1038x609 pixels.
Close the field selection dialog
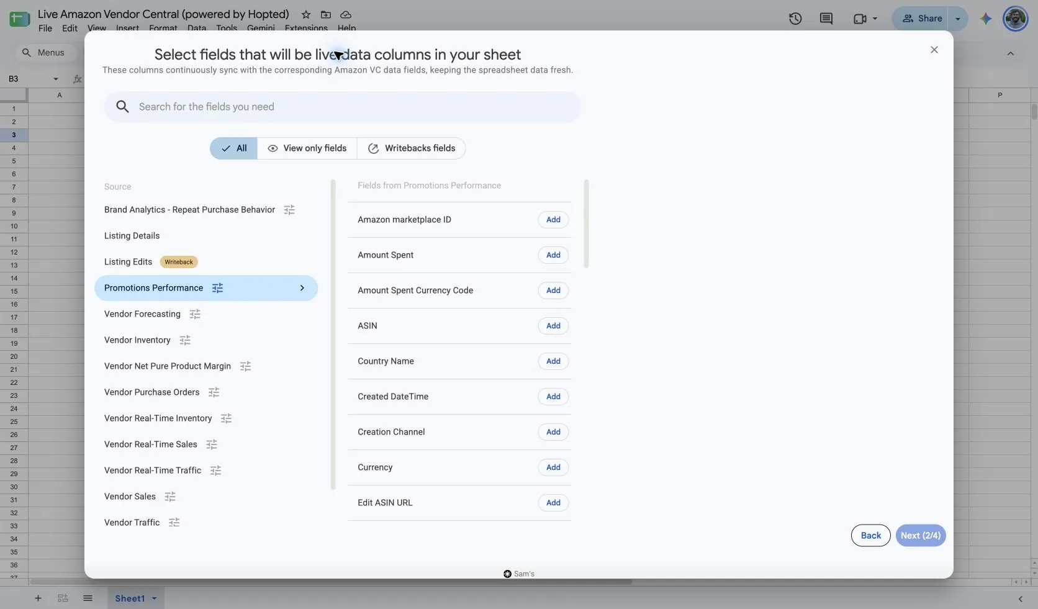pyautogui.click(x=934, y=50)
